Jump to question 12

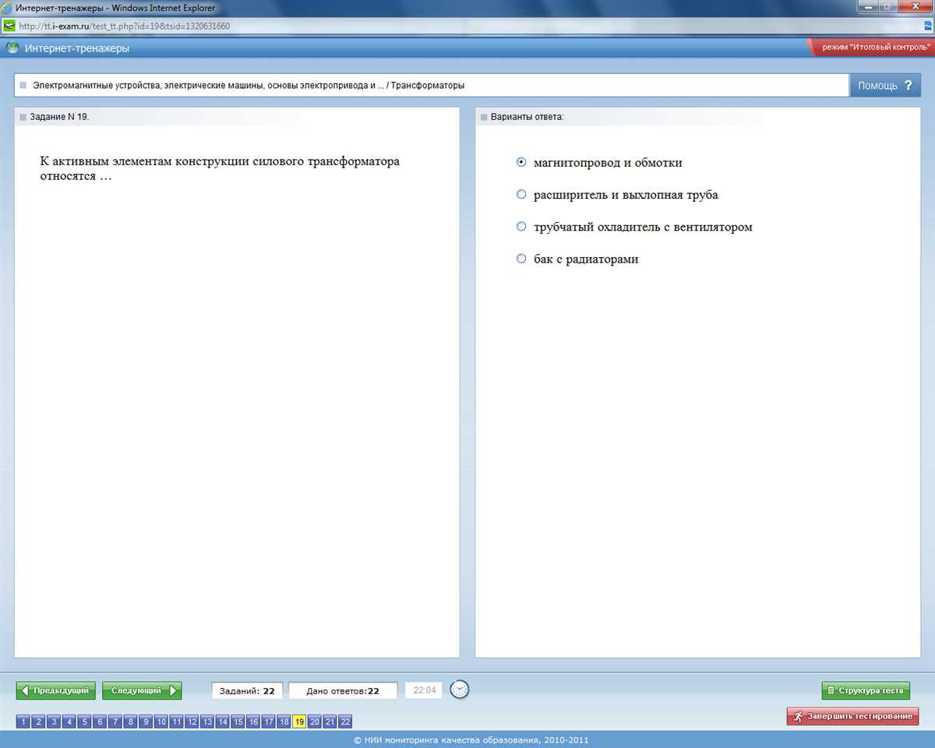click(x=192, y=722)
